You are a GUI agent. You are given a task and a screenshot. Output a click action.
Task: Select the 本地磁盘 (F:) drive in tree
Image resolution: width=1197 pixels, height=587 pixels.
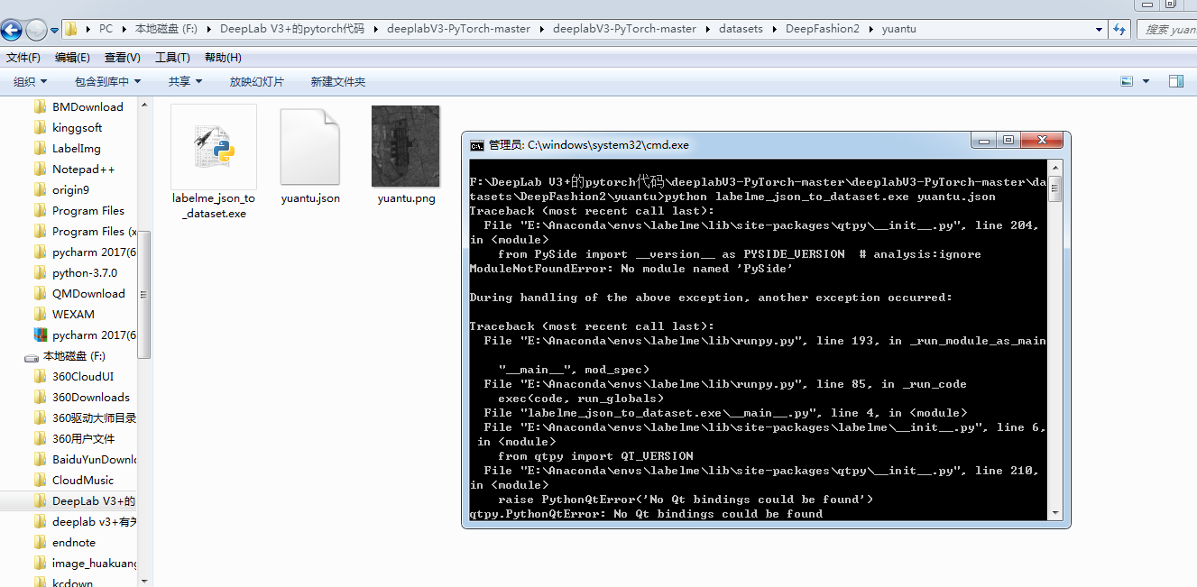pos(74,355)
